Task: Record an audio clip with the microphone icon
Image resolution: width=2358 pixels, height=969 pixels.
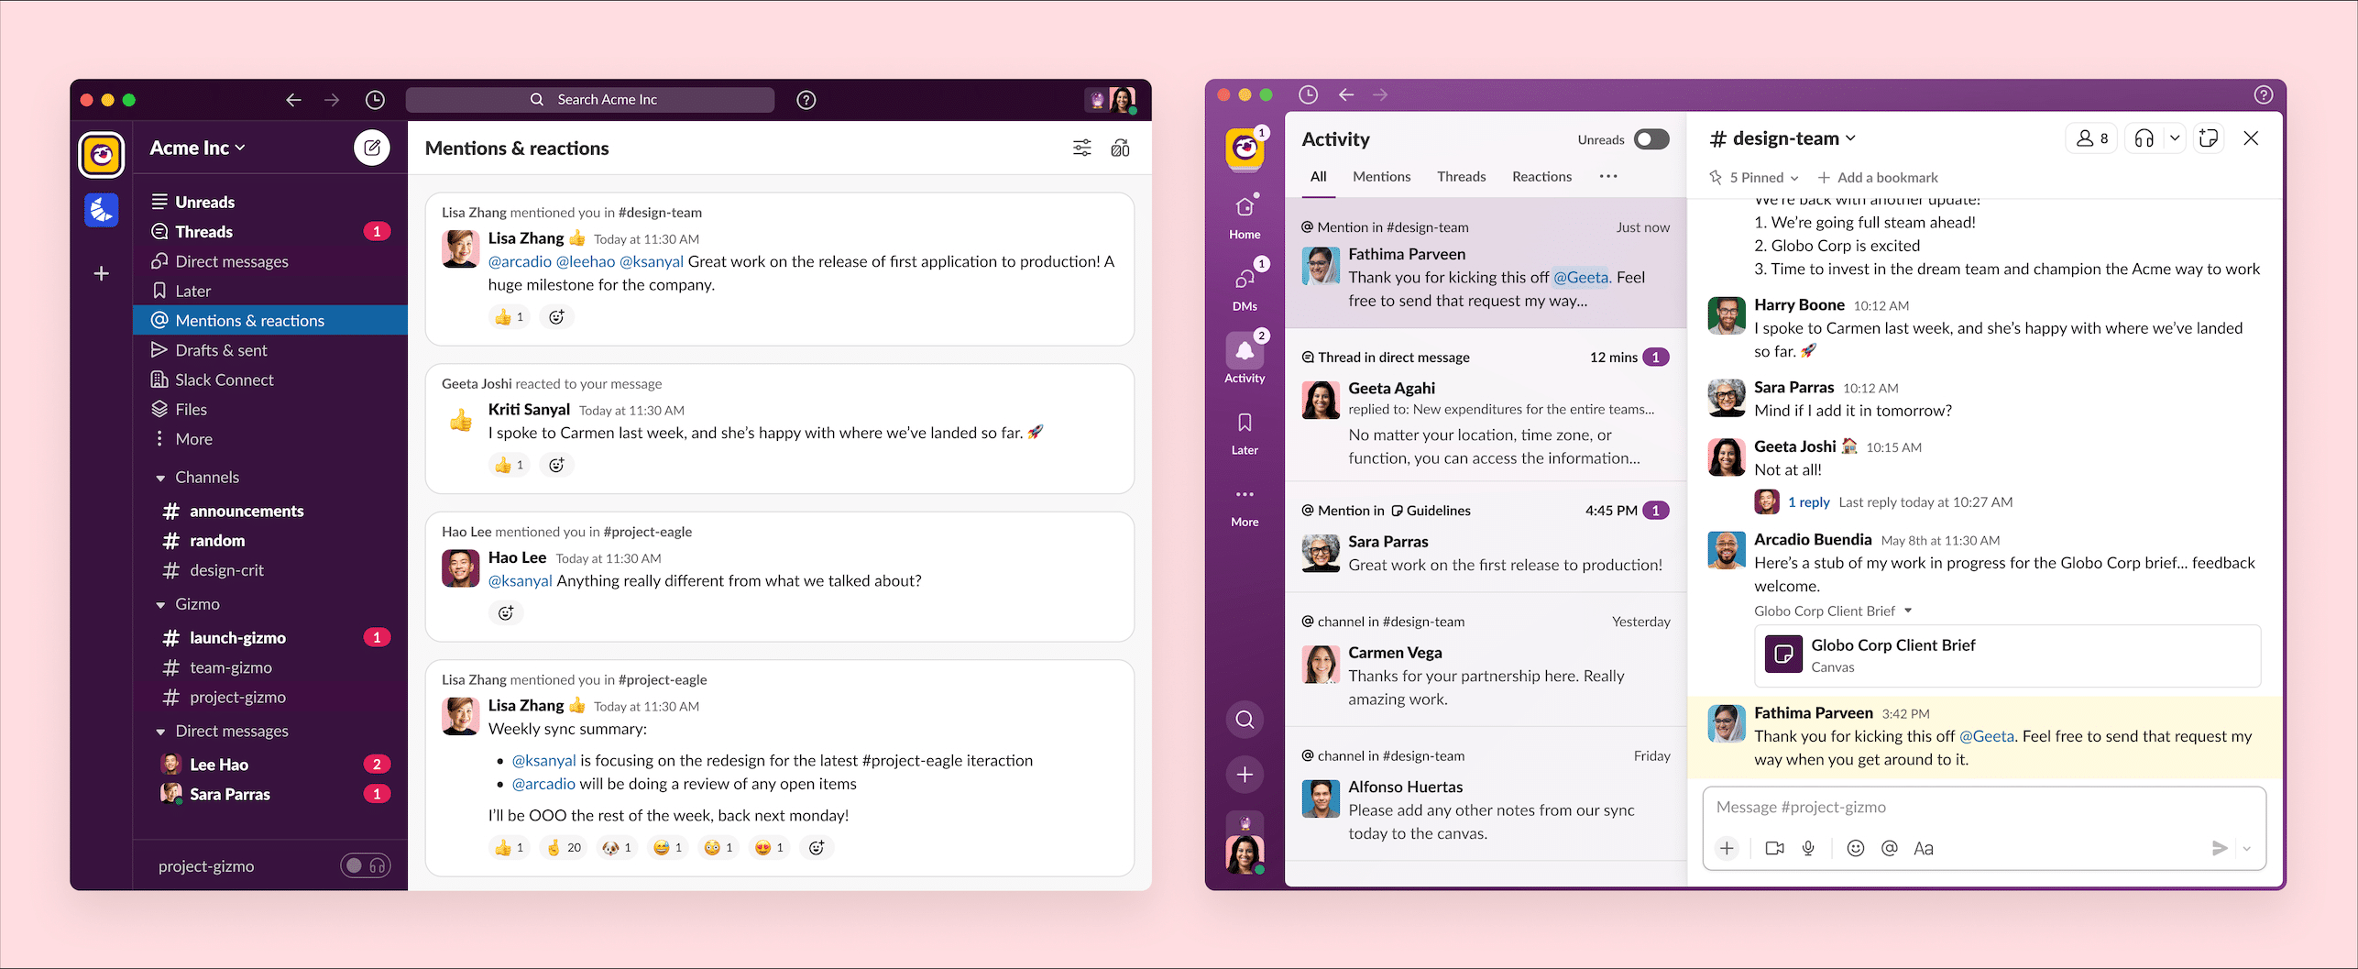Action: (x=1808, y=848)
